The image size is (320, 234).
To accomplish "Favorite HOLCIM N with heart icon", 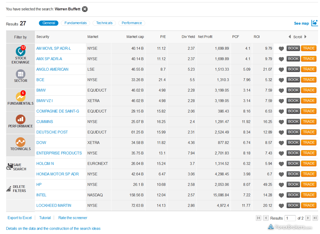I will (x=281, y=164).
